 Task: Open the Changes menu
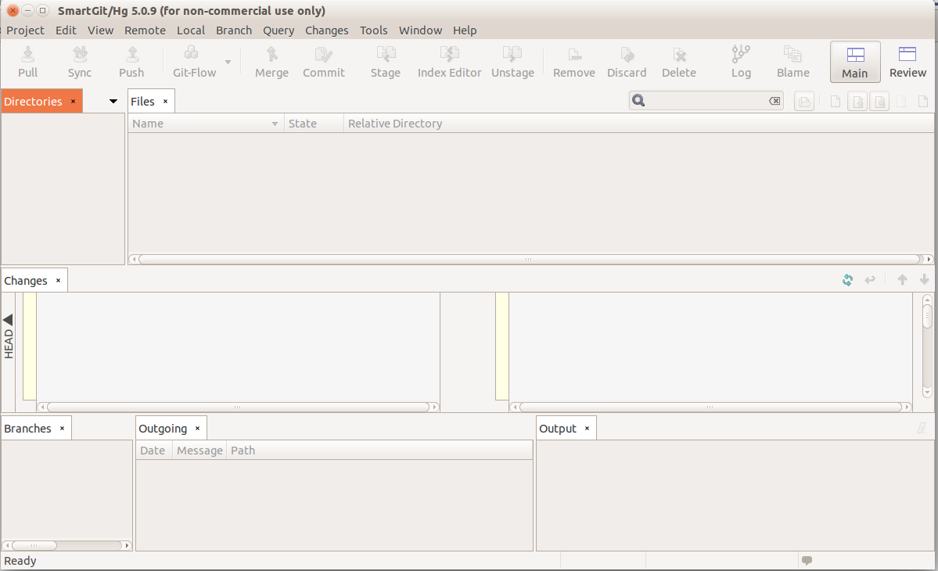327,31
